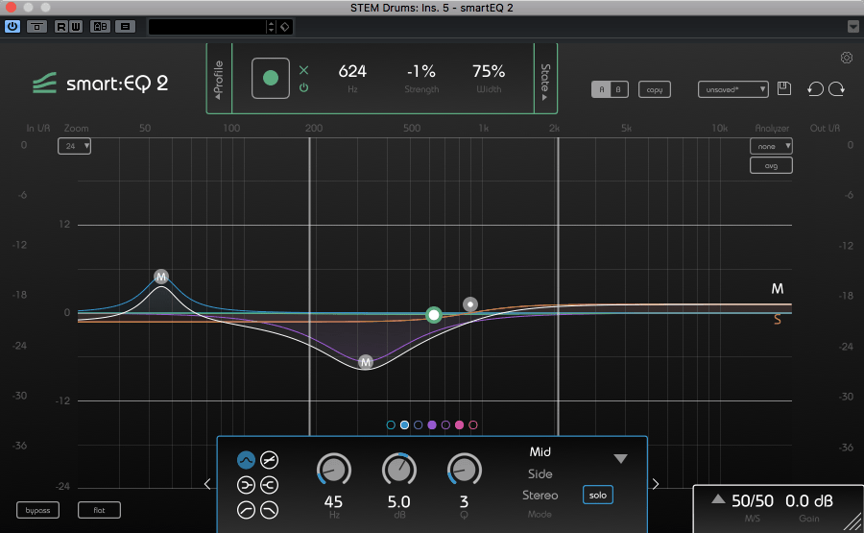Click the host bypass routing icon
Screen dimensions: 864x533
36,26
